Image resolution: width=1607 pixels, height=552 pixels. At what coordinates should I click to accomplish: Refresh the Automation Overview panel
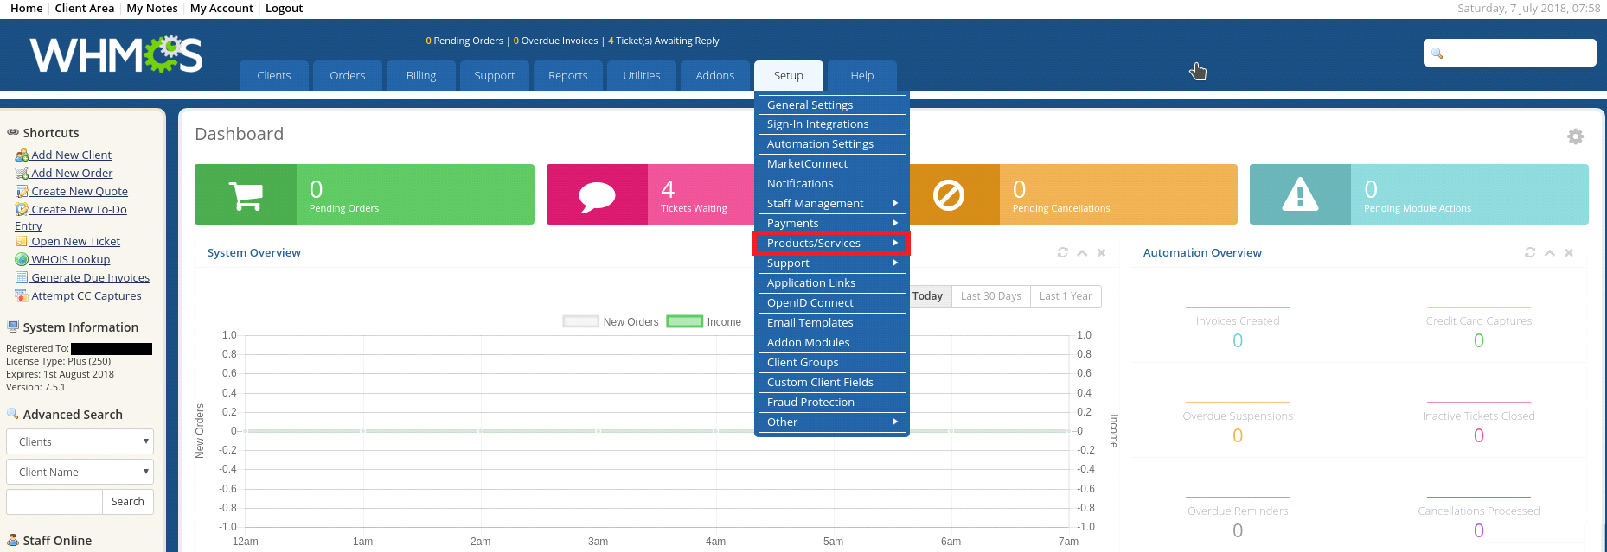pyautogui.click(x=1530, y=252)
